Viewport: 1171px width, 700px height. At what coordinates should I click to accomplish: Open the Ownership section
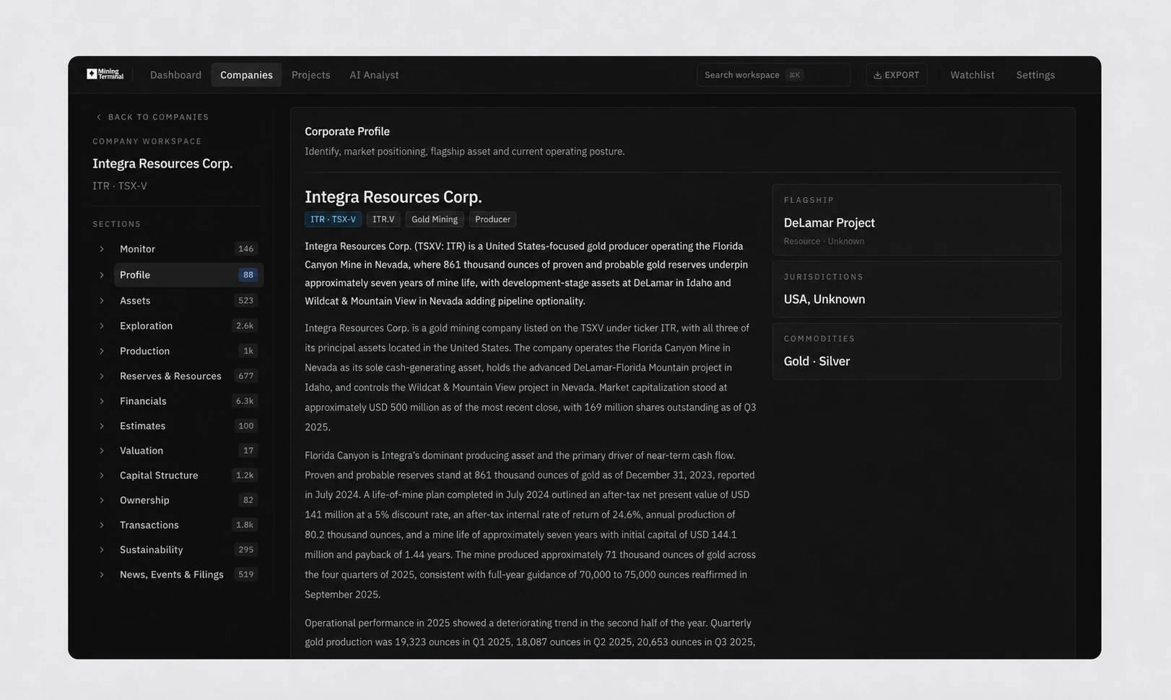188,500
